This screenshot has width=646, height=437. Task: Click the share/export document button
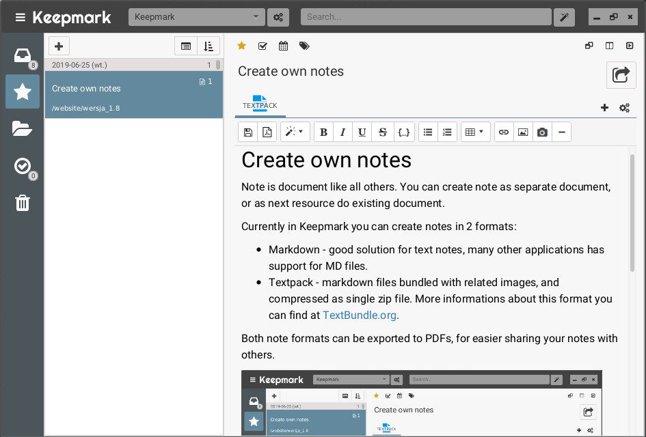[x=621, y=75]
